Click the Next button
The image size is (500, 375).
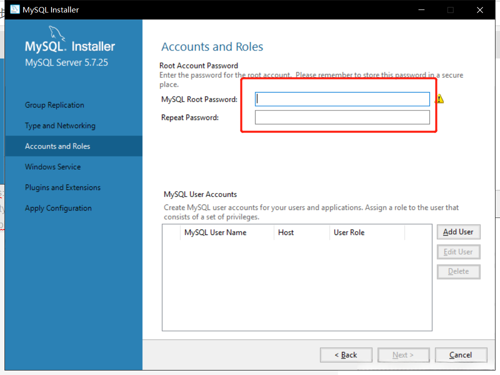pos(403,355)
